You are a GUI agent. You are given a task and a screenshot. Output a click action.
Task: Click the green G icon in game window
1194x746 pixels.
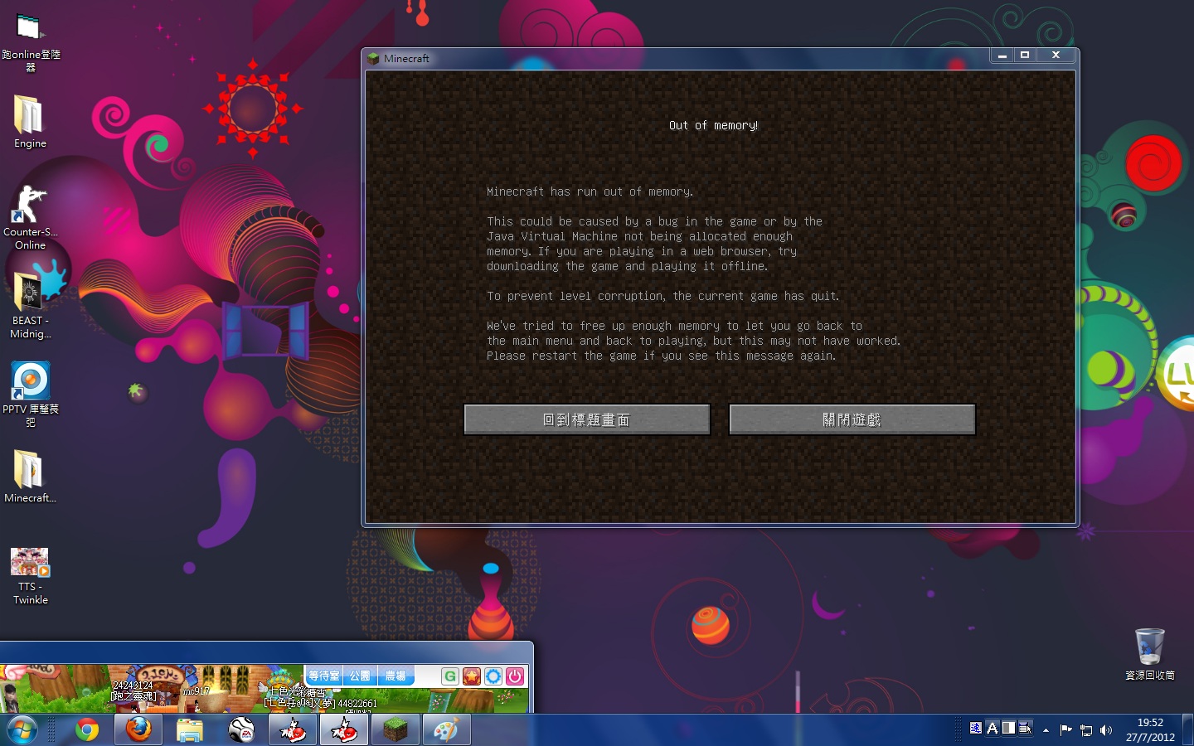(450, 676)
